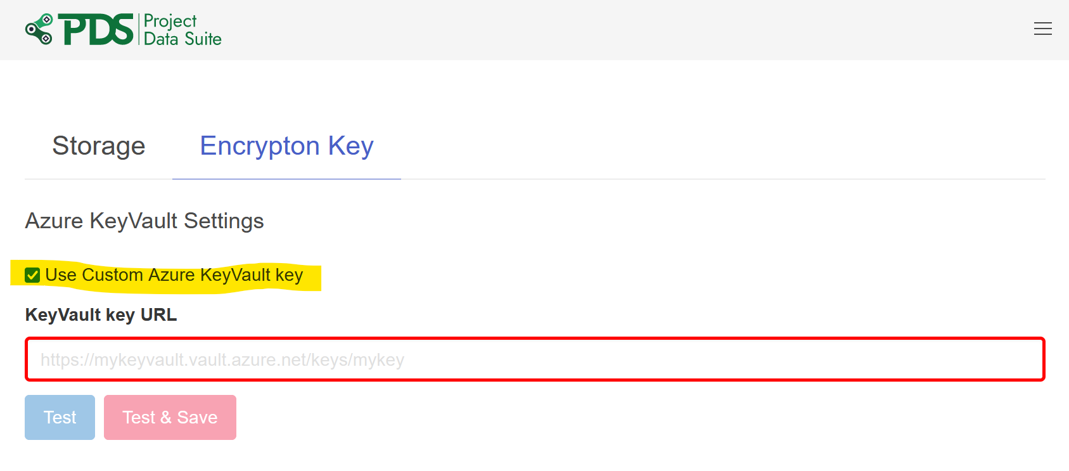The image size is (1069, 471).
Task: Switch to the Storage tab
Action: point(99,146)
